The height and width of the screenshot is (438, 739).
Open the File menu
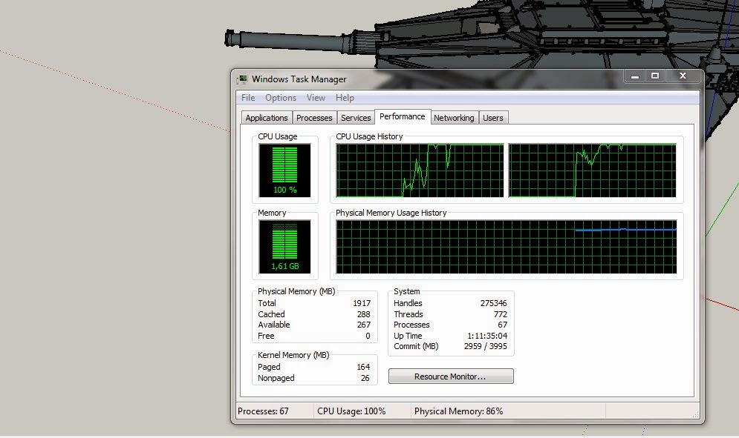(248, 98)
